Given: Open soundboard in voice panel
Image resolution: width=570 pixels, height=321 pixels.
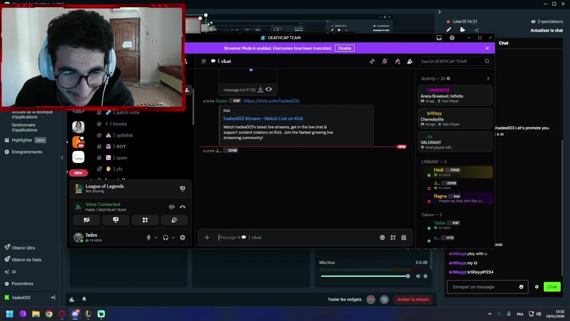Looking at the screenshot, I should pyautogui.click(x=174, y=220).
